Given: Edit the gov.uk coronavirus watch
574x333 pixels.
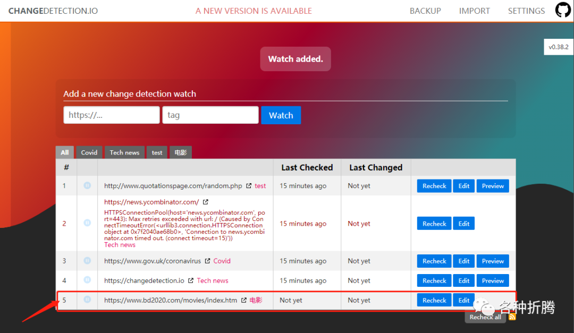Looking at the screenshot, I should [464, 261].
